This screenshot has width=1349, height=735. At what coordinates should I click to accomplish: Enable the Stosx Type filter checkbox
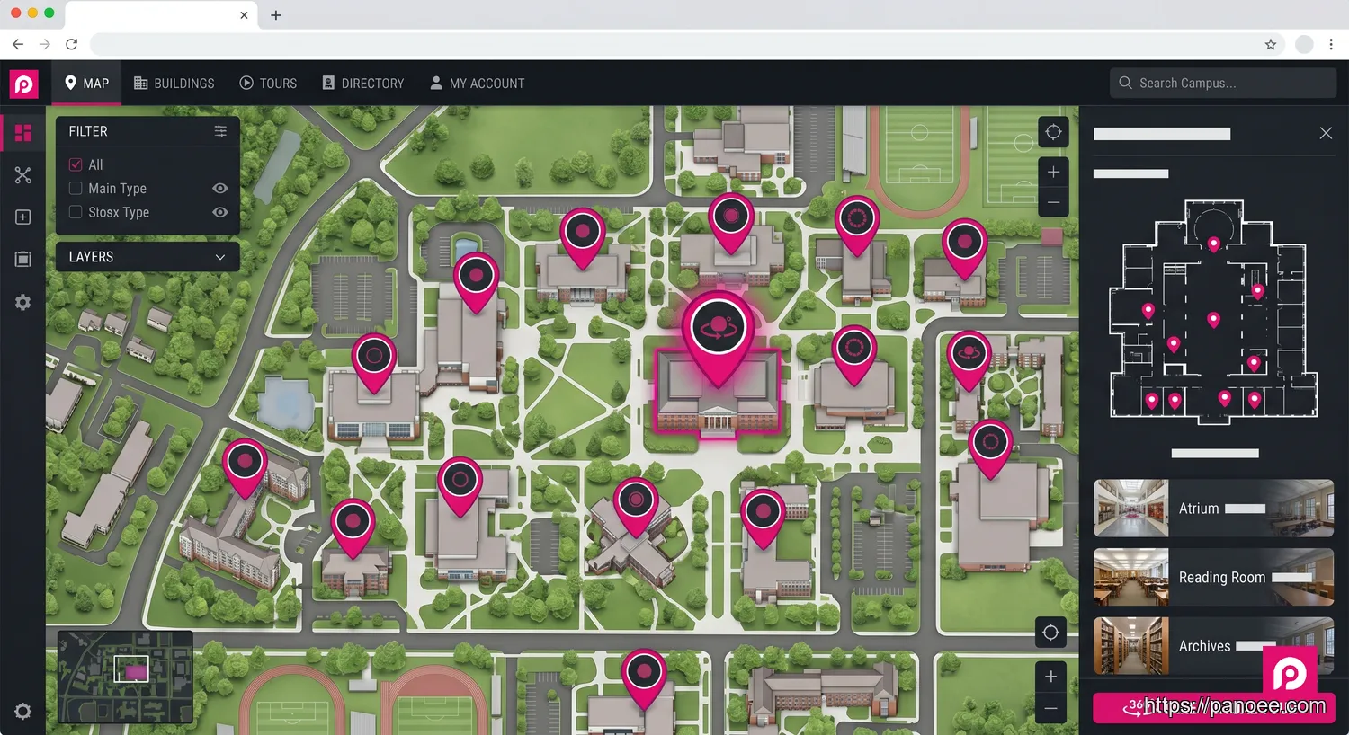click(76, 212)
